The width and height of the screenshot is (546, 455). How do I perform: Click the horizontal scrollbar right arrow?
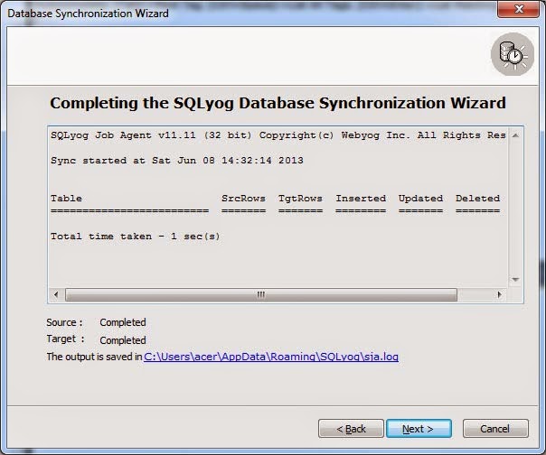[500, 295]
